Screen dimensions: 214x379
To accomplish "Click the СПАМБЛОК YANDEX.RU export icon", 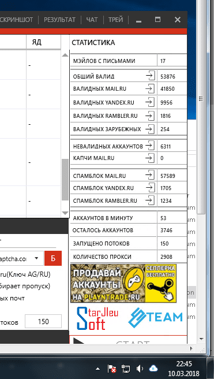I will point(150,187).
